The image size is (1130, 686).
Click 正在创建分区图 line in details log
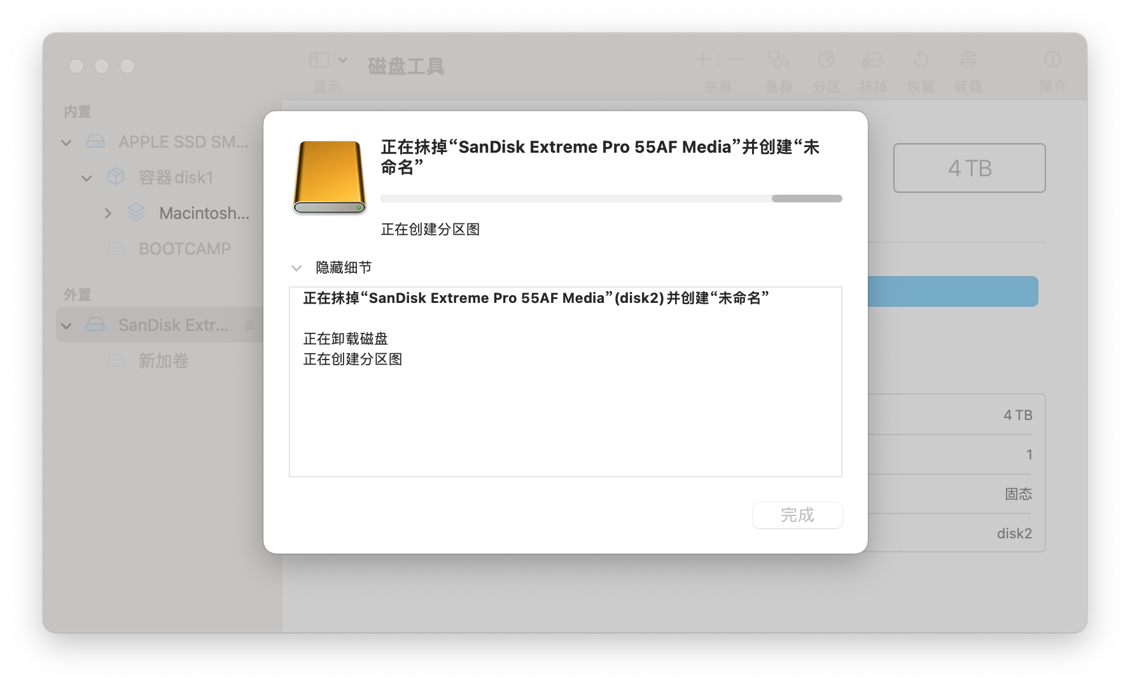(x=352, y=359)
